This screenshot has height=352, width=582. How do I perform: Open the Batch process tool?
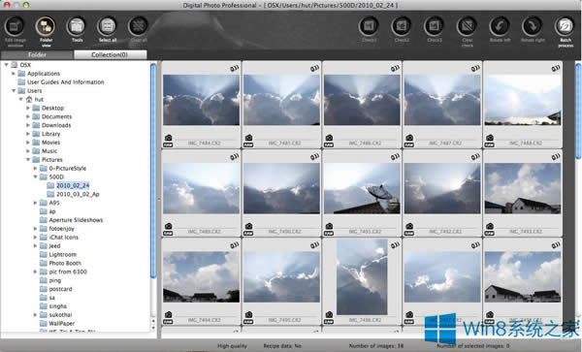coord(565,27)
